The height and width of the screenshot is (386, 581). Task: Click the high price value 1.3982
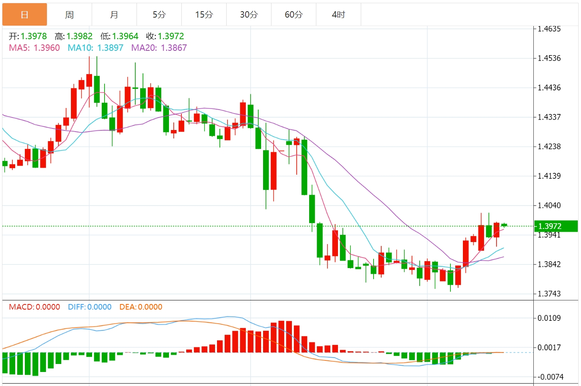coord(79,36)
